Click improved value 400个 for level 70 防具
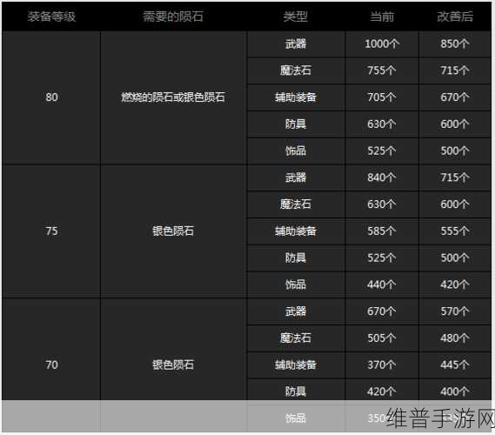 (455, 391)
